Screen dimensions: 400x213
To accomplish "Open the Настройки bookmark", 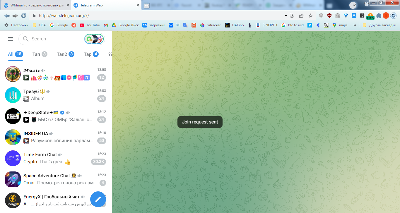I will click(x=16, y=25).
